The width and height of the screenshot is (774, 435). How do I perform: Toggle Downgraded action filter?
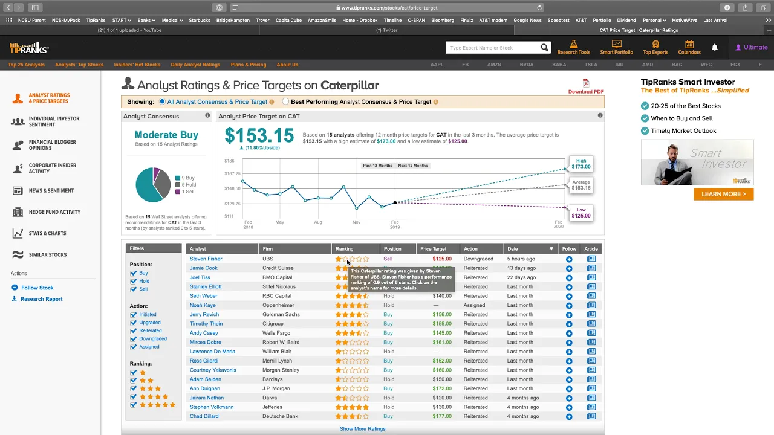click(134, 339)
